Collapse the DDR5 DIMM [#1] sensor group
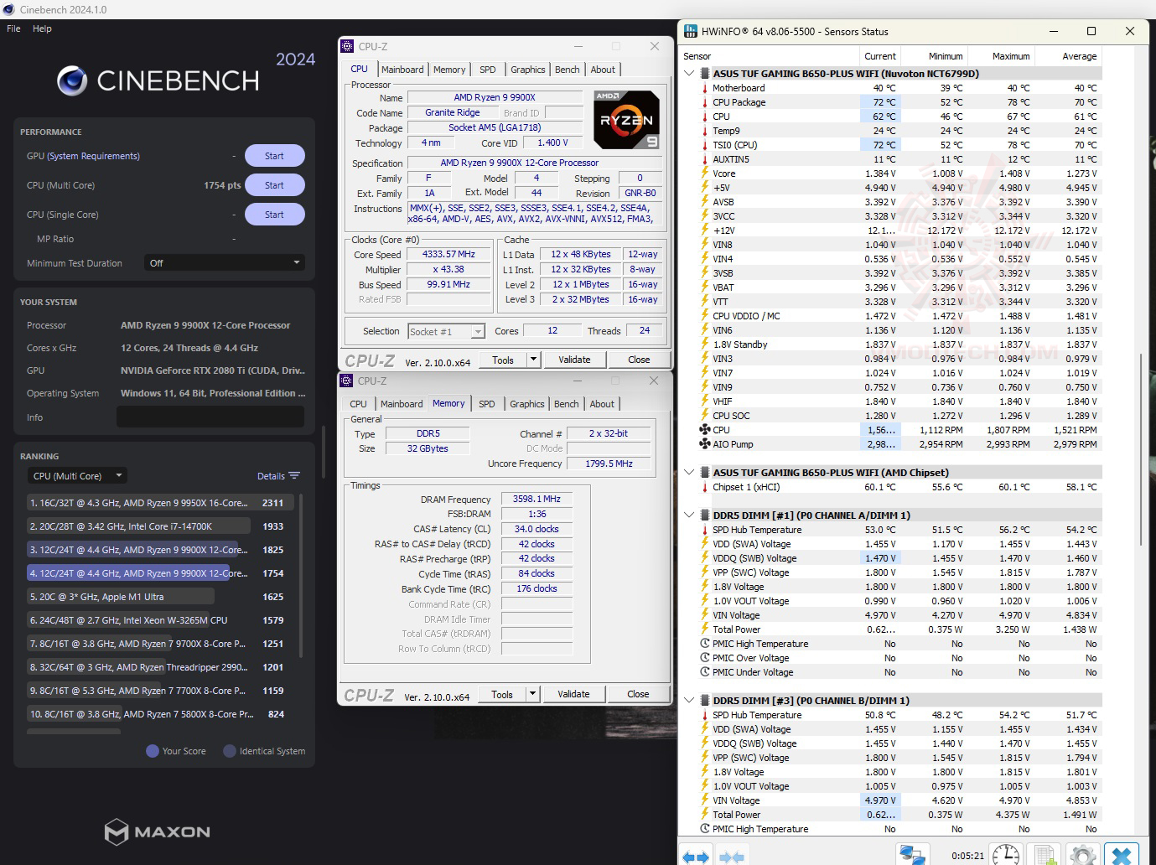1156x865 pixels. tap(690, 515)
